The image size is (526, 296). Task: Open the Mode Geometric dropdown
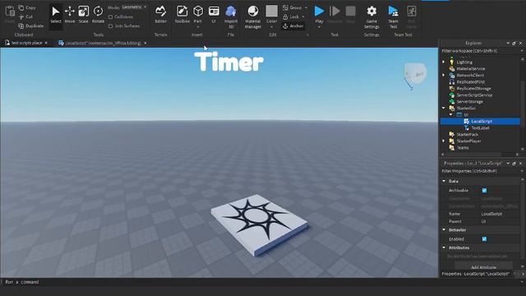(x=134, y=7)
